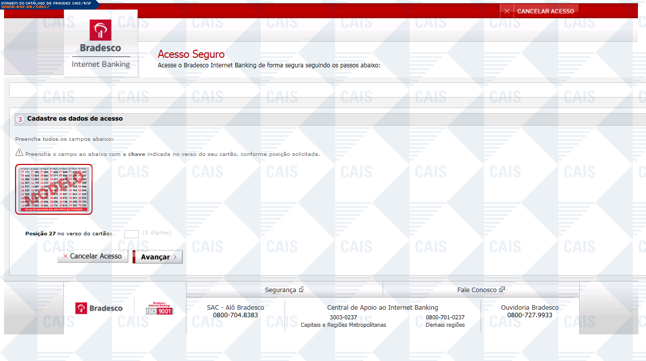The height and width of the screenshot is (361, 646).
Task: Click the red warning triangle icon
Action: point(19,153)
